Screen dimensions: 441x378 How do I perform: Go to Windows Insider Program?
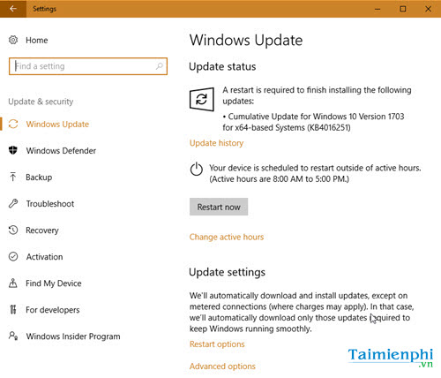pos(73,336)
